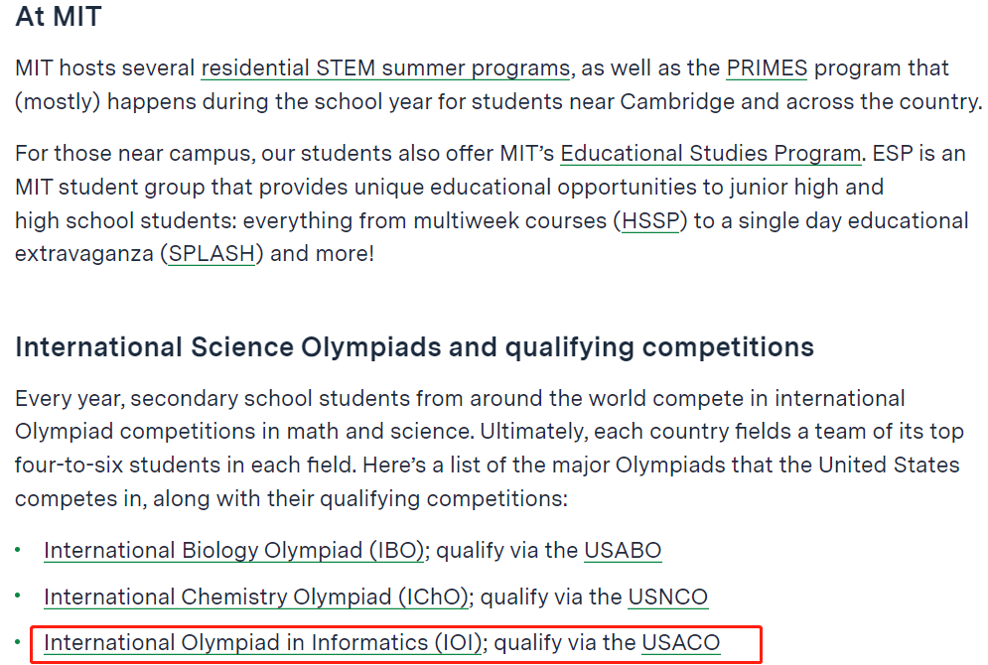The height and width of the screenshot is (665, 988).
Task: Open the USABO qualifying competition link
Action: coord(623,550)
